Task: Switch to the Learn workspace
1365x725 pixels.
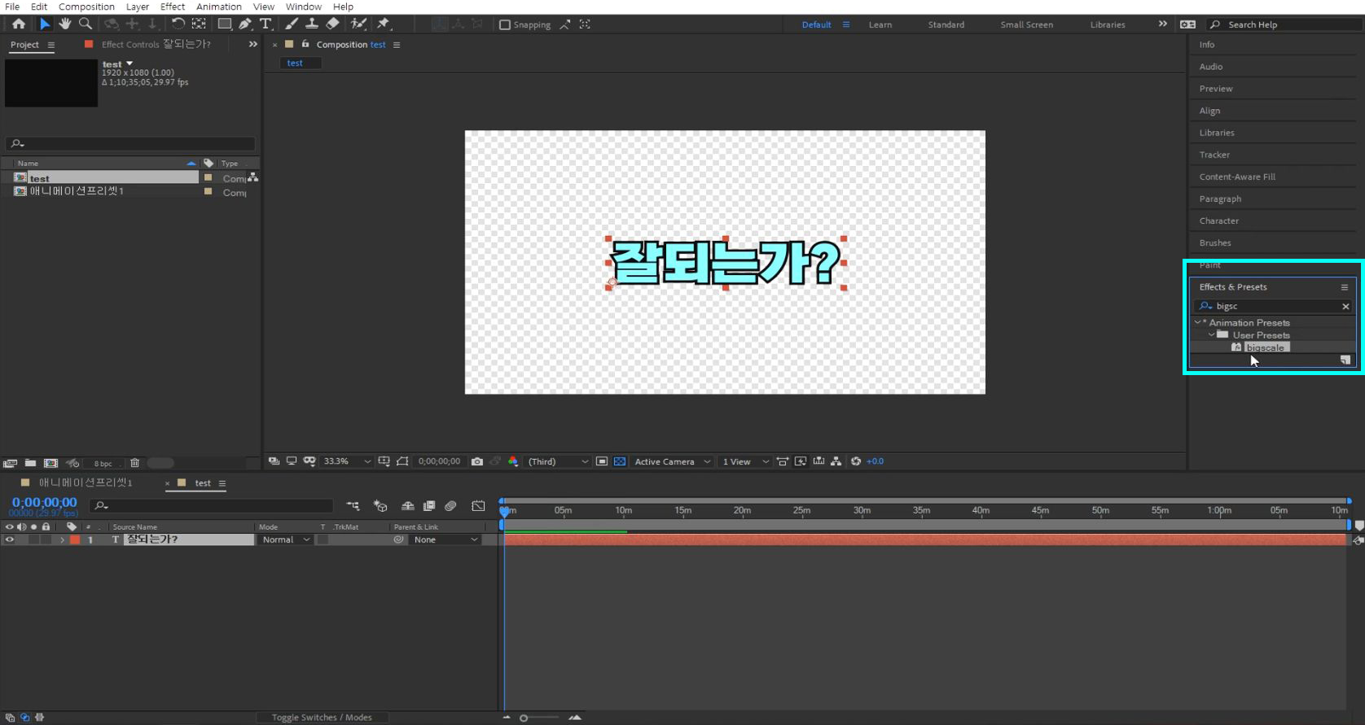Action: 880,24
